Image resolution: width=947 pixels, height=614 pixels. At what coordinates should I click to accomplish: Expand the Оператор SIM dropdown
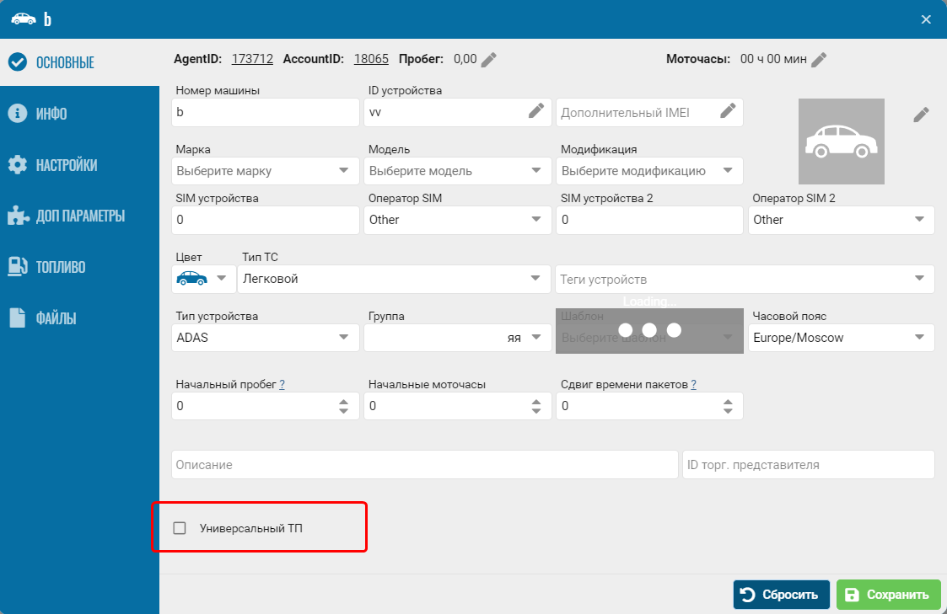pos(457,220)
